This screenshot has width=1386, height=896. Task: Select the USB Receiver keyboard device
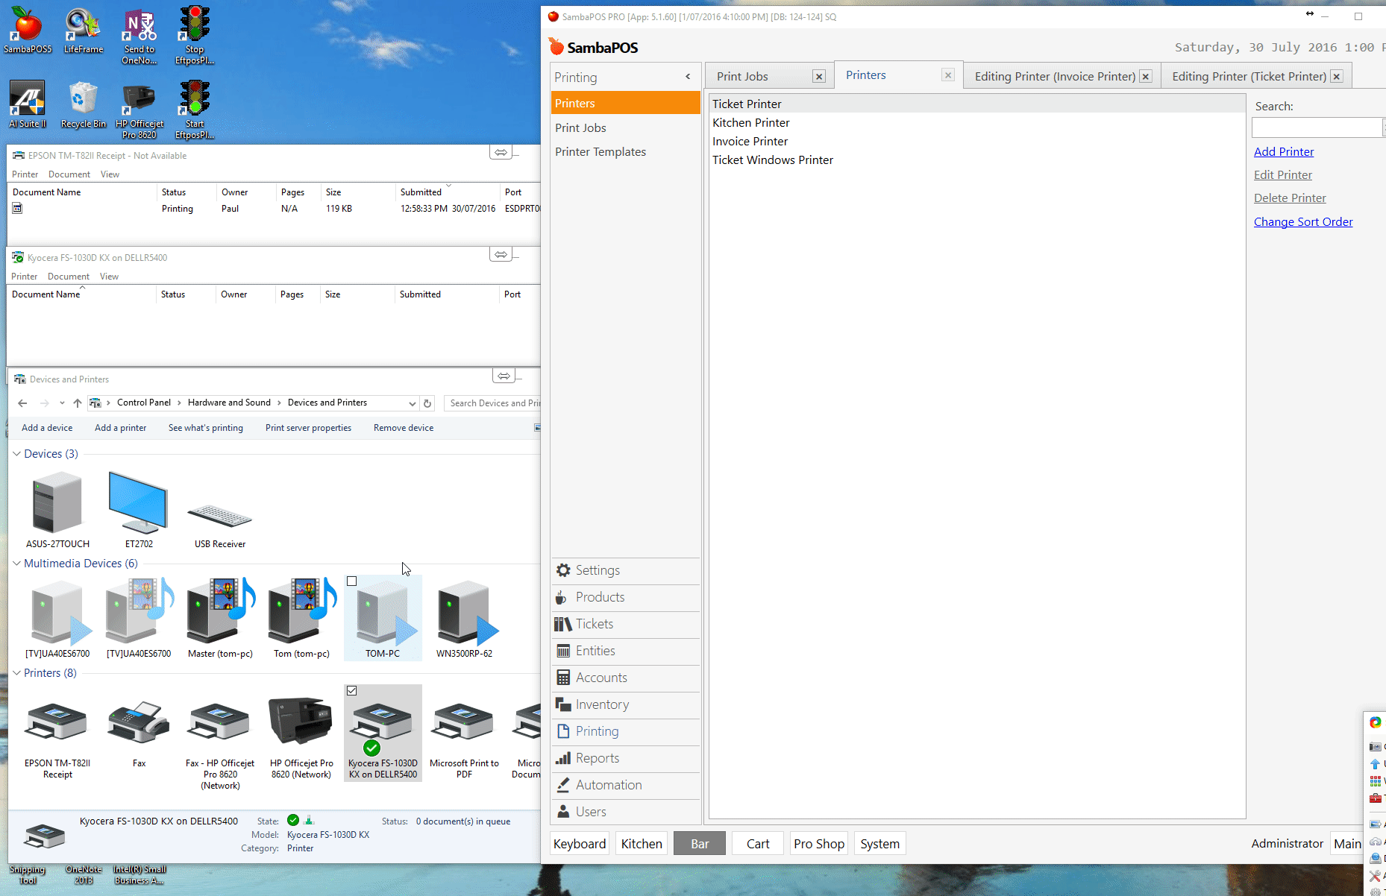pyautogui.click(x=220, y=522)
